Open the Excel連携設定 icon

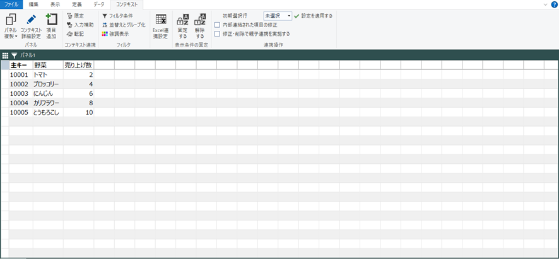click(x=161, y=20)
